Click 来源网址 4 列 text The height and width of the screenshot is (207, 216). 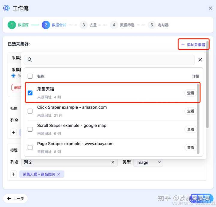coord(49,97)
